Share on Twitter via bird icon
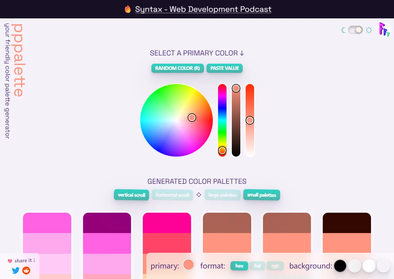394x279 pixels. click(x=16, y=270)
